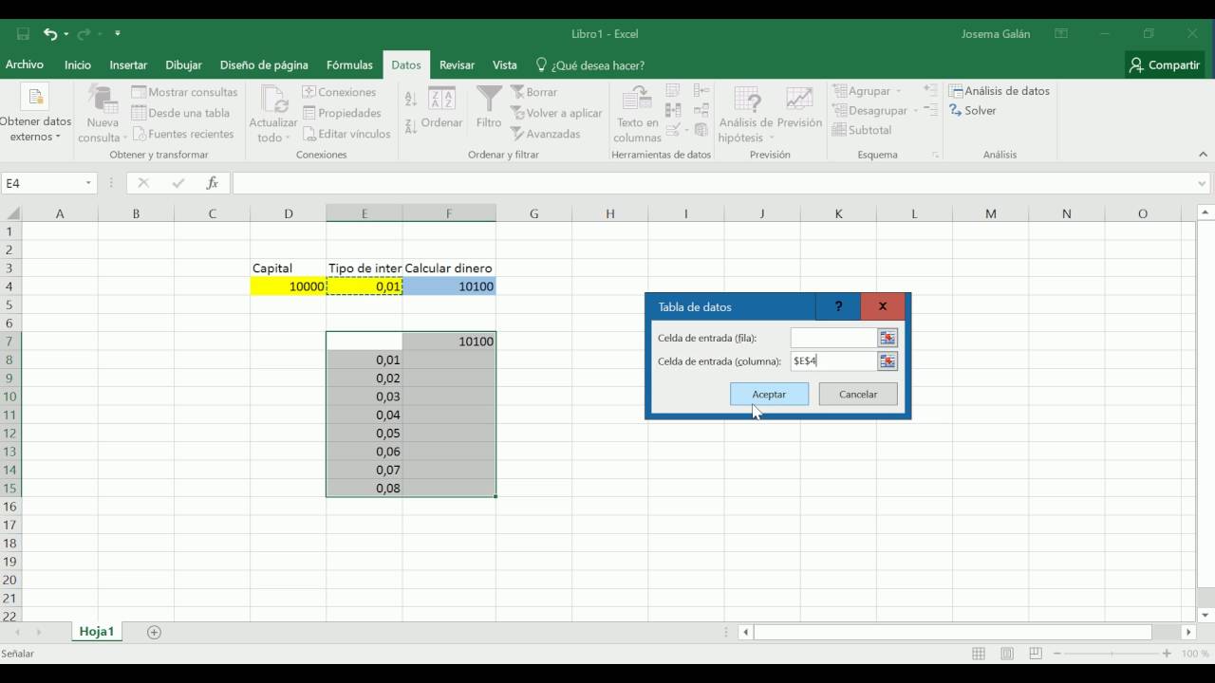Click the Quitar duplicados icon
This screenshot has width=1215, height=683.
coord(673,110)
